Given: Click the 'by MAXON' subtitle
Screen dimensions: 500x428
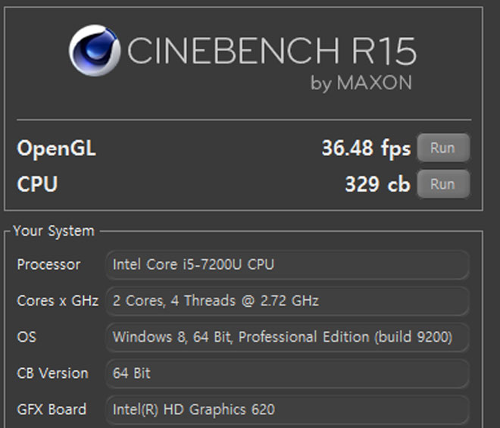Looking at the screenshot, I should pyautogui.click(x=361, y=83).
